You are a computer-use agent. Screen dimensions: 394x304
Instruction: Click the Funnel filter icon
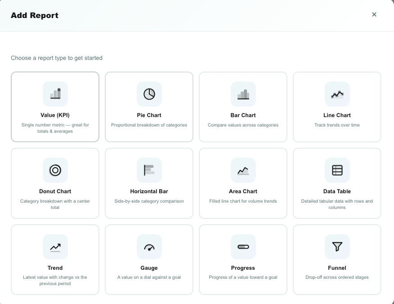(337, 247)
